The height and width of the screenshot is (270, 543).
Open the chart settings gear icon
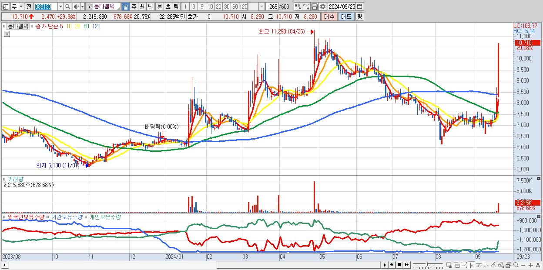[x=323, y=7]
